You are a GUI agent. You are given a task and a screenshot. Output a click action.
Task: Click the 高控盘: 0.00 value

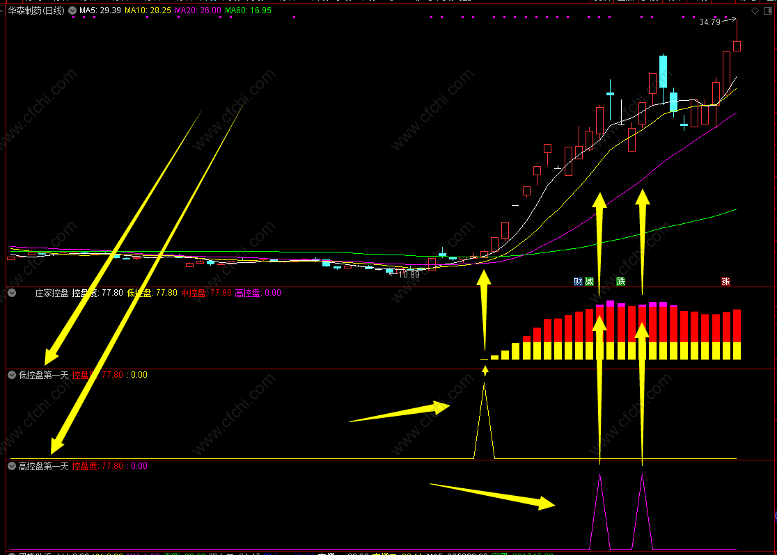(x=258, y=293)
